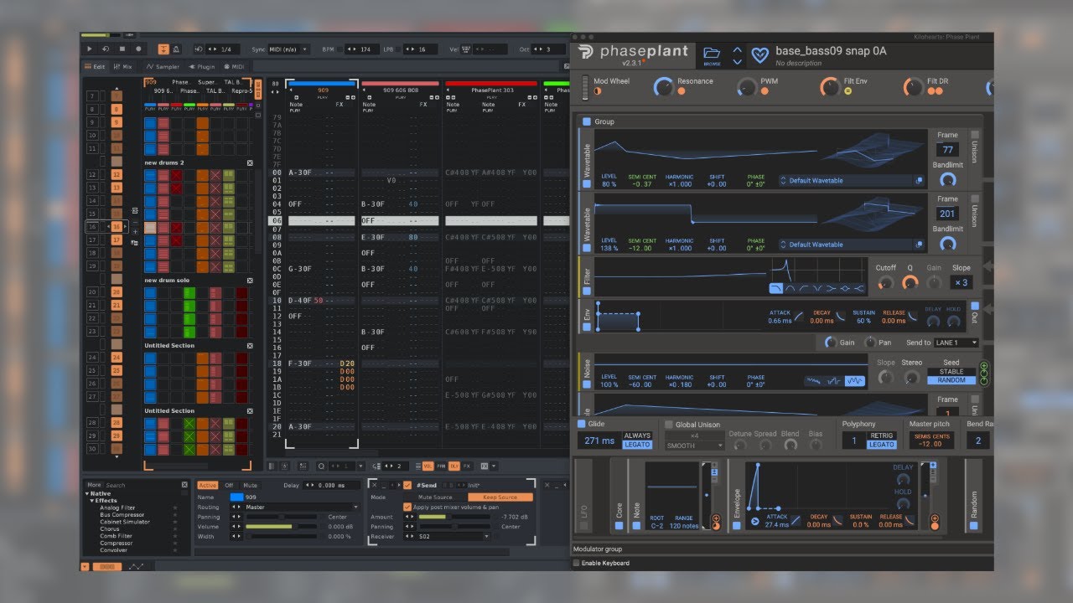Viewport: 1073px width, 603px height.
Task: Click the quantize Q icon below pattern
Action: tap(321, 466)
